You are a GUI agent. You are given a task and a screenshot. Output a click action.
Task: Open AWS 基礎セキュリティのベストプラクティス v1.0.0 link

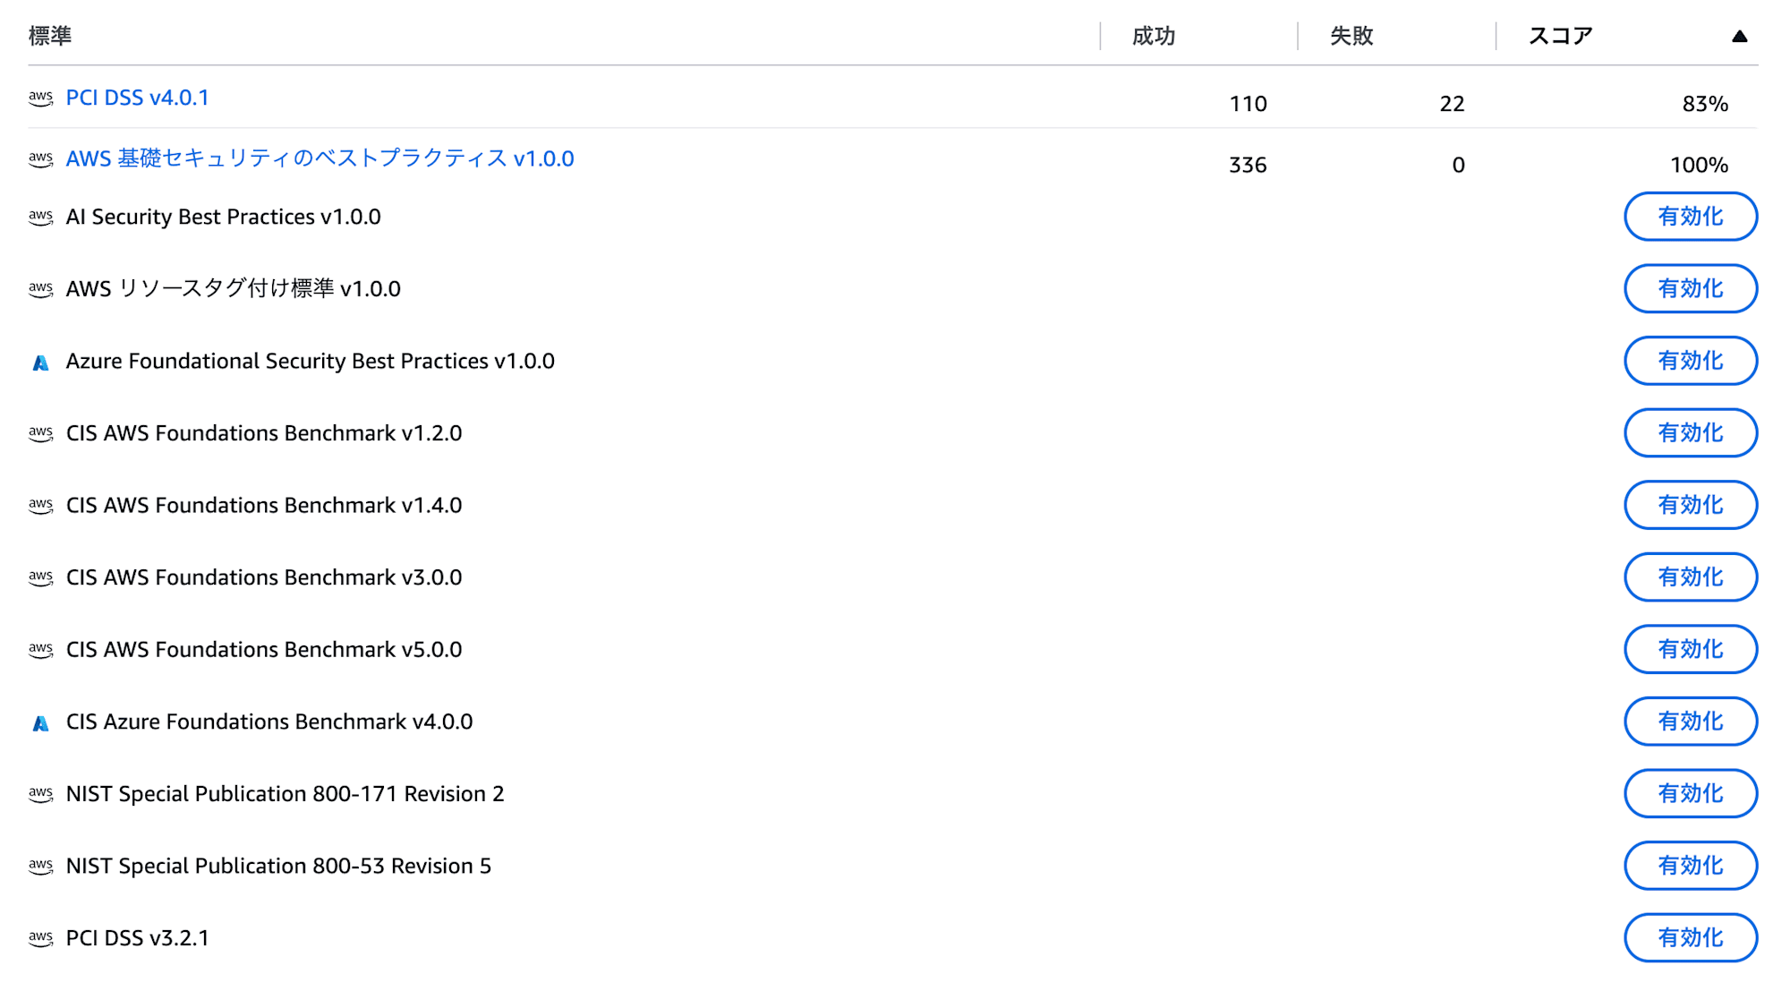point(320,158)
